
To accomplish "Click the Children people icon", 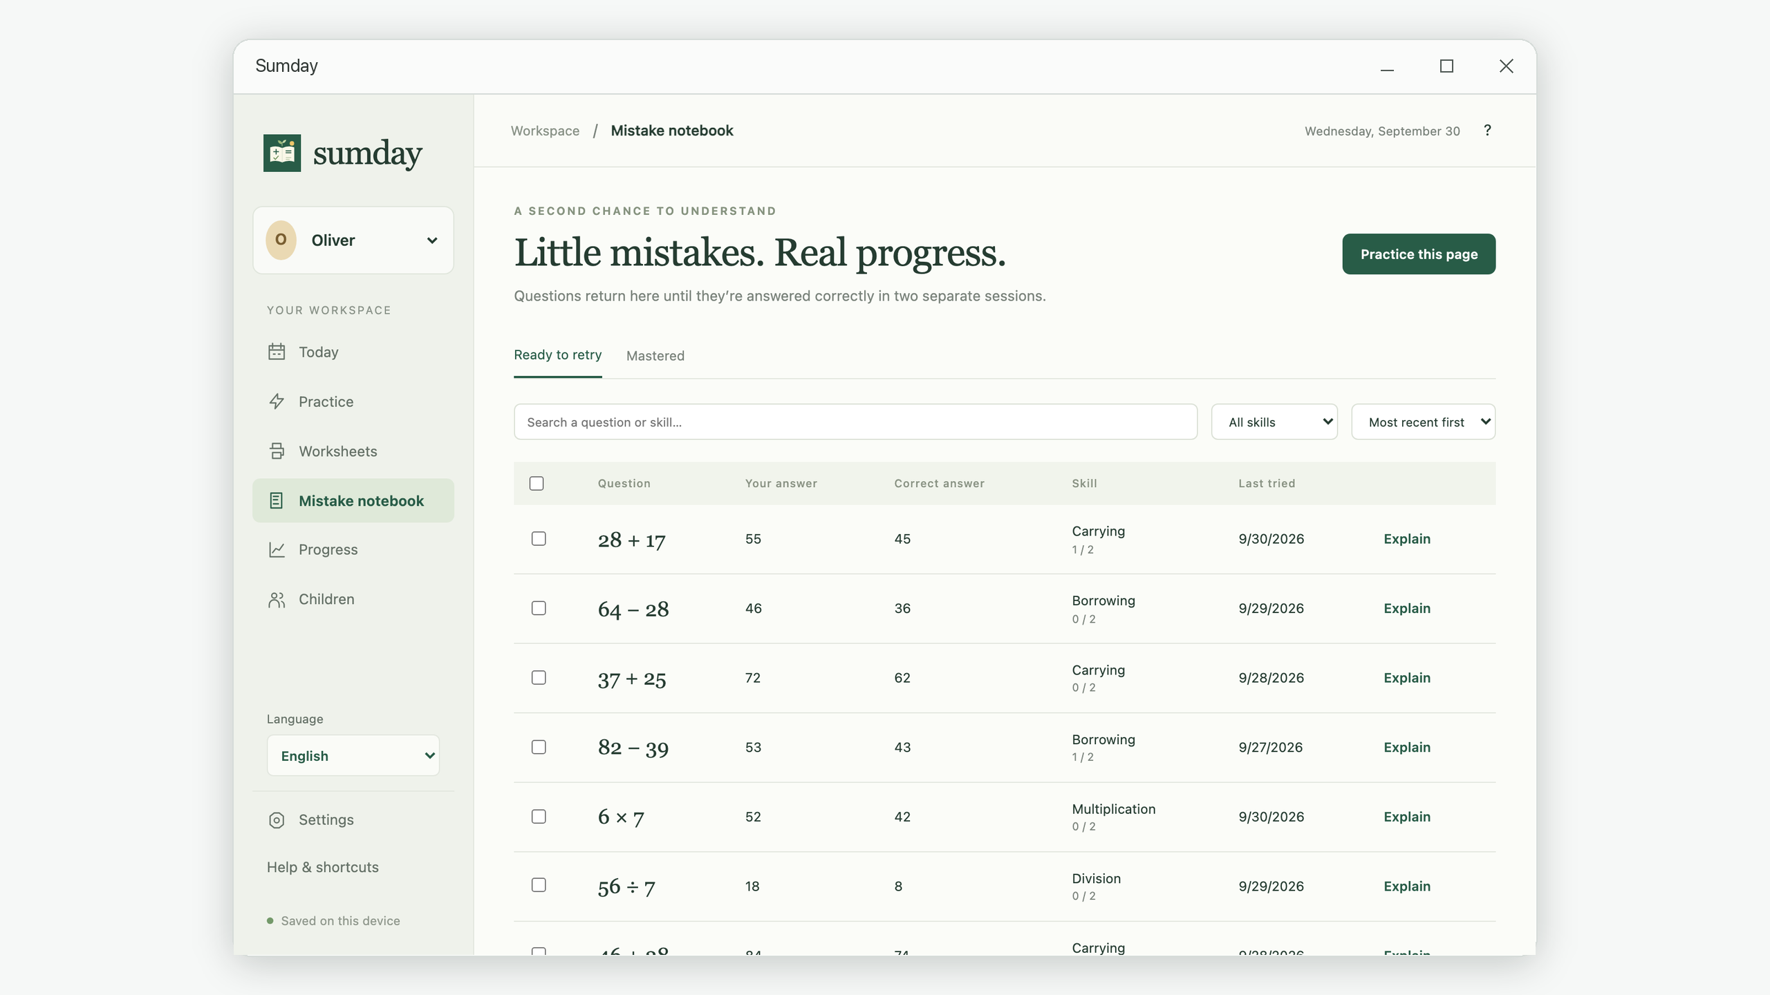I will point(277,600).
